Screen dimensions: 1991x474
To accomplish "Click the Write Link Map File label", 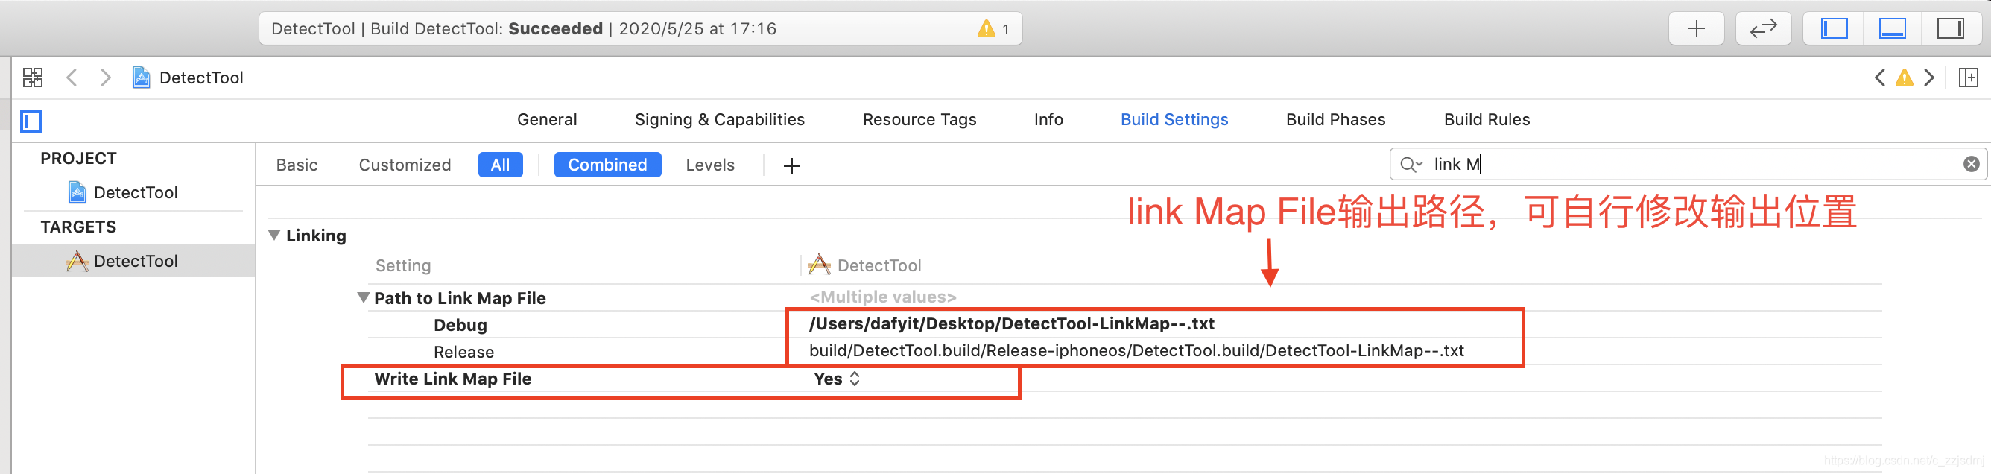I will click(x=452, y=379).
